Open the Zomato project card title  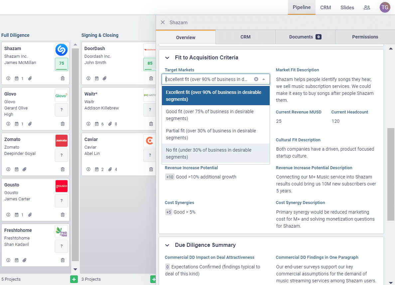coord(12,139)
